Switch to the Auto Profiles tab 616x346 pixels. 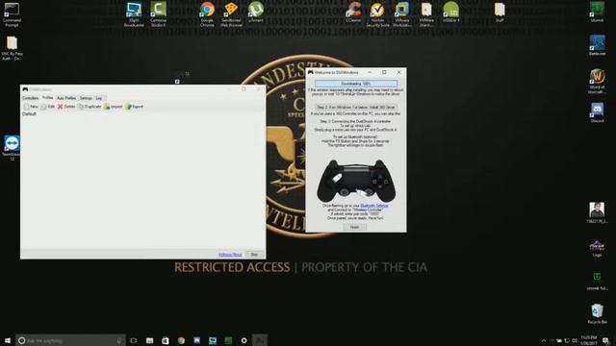66,98
